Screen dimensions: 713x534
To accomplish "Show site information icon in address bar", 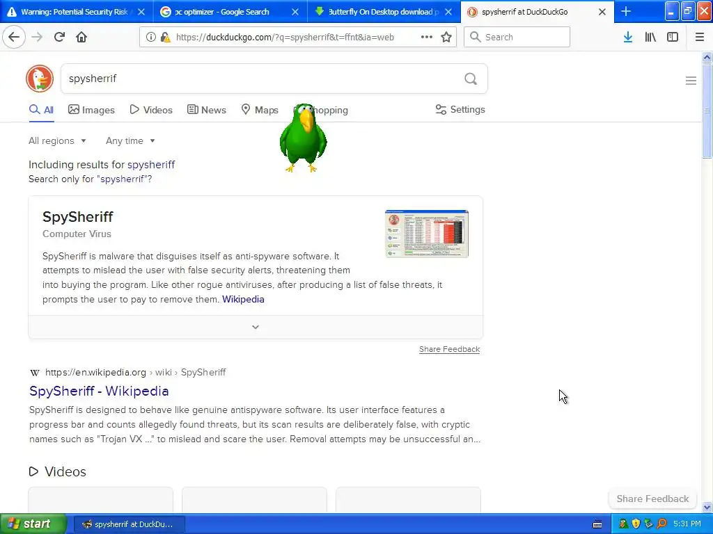I will (x=151, y=38).
